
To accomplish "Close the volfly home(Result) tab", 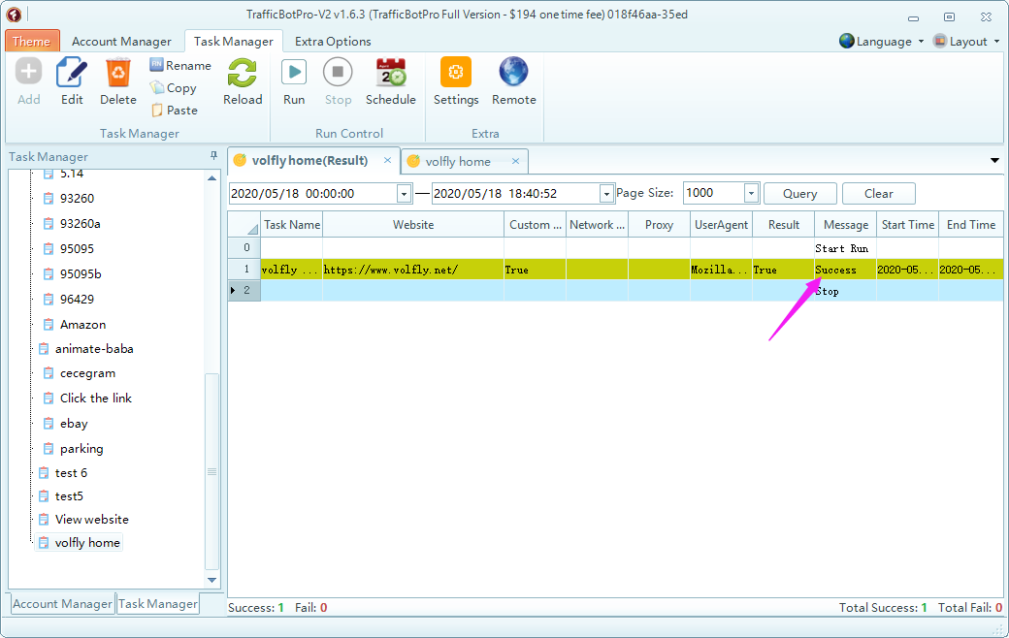I will pyautogui.click(x=387, y=161).
